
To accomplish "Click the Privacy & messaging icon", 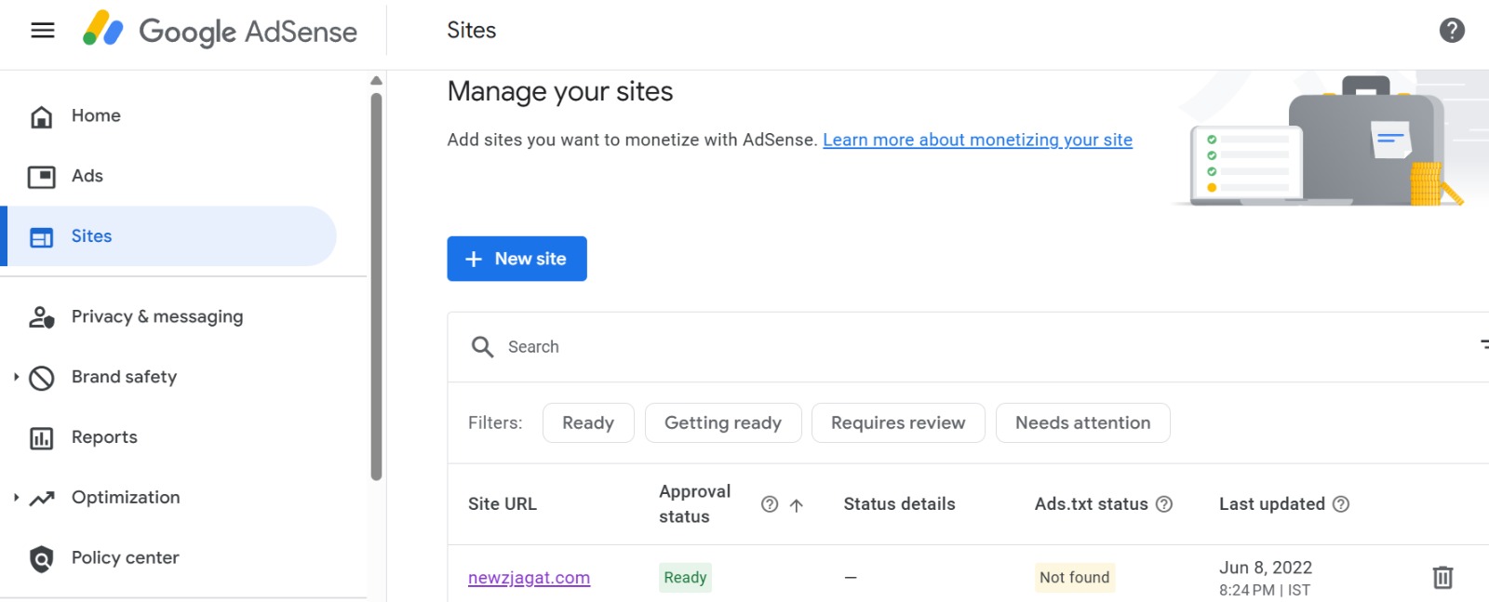I will (x=41, y=317).
